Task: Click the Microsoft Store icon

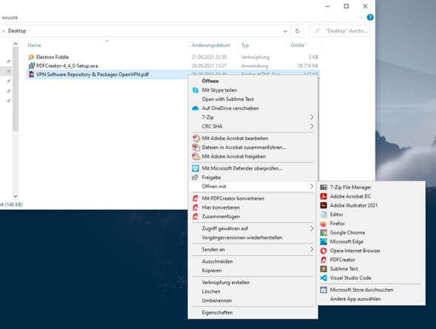Action: 324,290
